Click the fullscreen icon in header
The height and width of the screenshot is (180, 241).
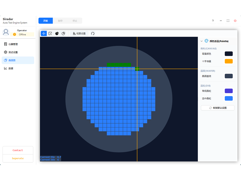[228, 21]
